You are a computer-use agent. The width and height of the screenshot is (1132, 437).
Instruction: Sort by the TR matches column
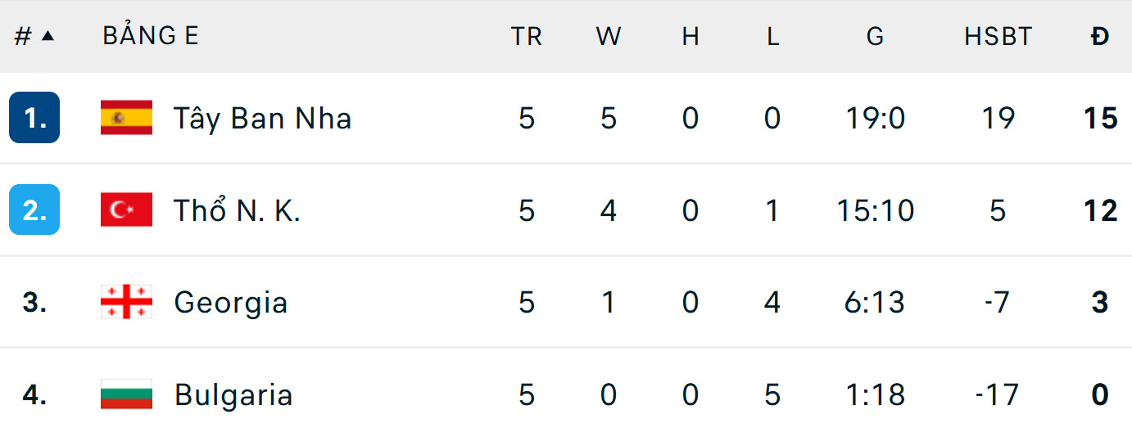coord(526,36)
